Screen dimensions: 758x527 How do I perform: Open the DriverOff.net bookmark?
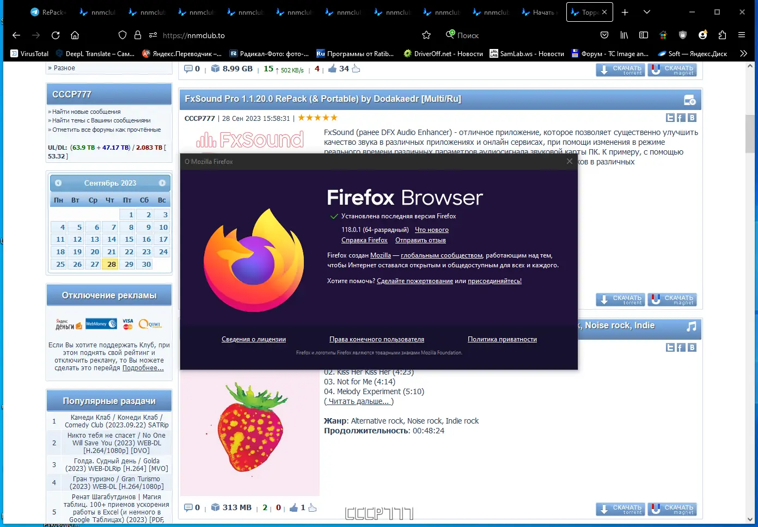point(443,54)
